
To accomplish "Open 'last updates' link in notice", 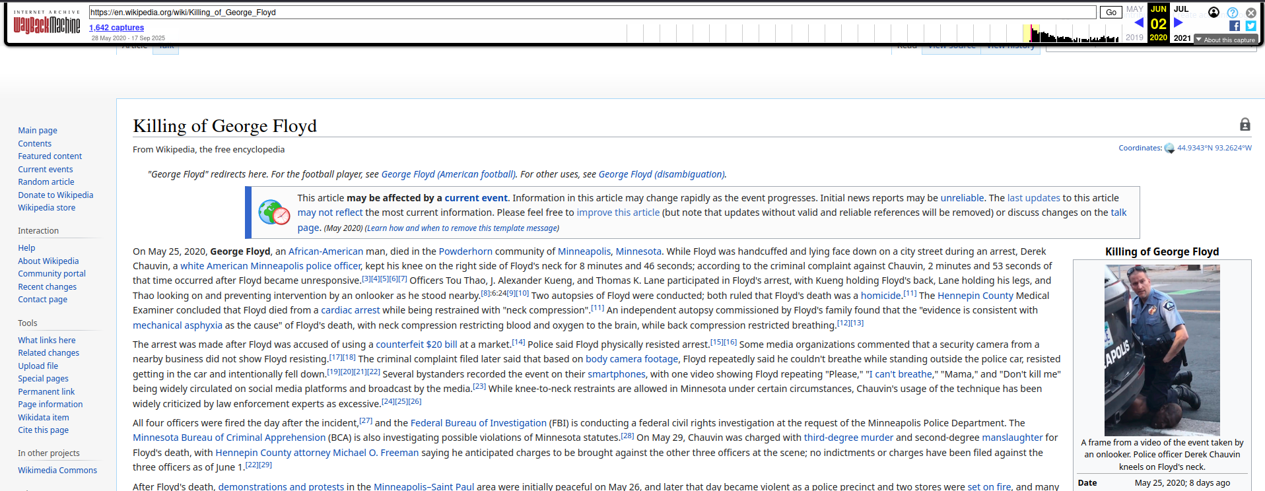I will (x=1033, y=198).
